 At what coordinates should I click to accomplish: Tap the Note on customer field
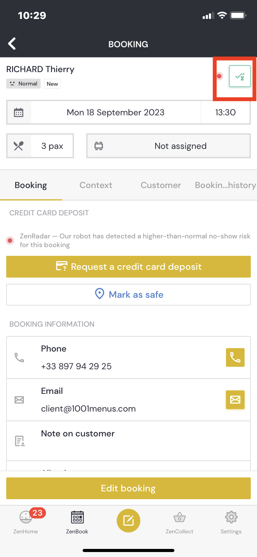[128, 441]
